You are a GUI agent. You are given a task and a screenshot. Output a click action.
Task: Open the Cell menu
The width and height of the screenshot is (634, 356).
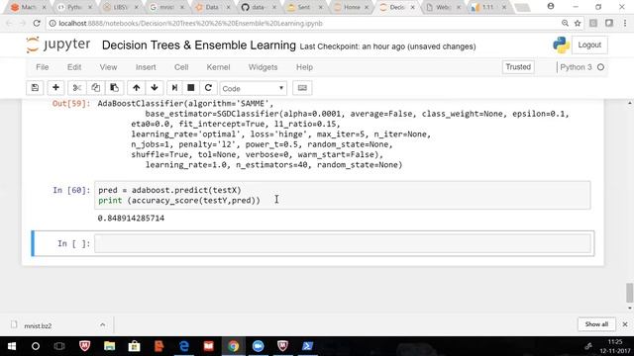coord(181,67)
